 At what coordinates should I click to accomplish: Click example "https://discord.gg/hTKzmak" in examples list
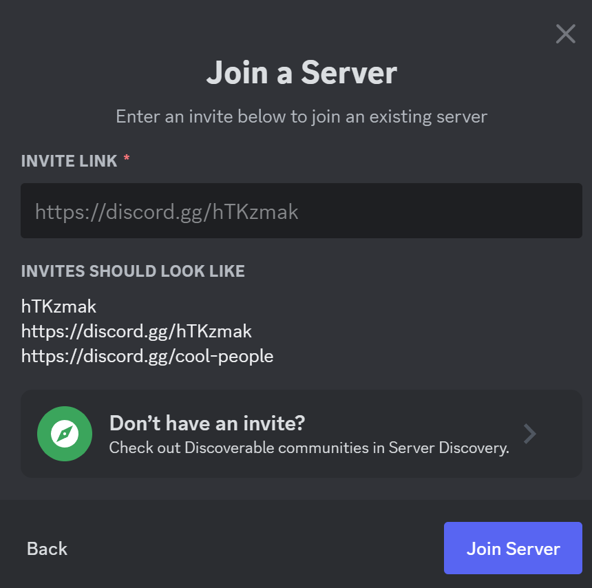(136, 332)
